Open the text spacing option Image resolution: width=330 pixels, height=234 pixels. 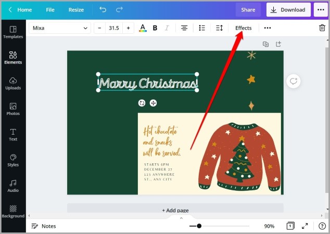(x=219, y=28)
